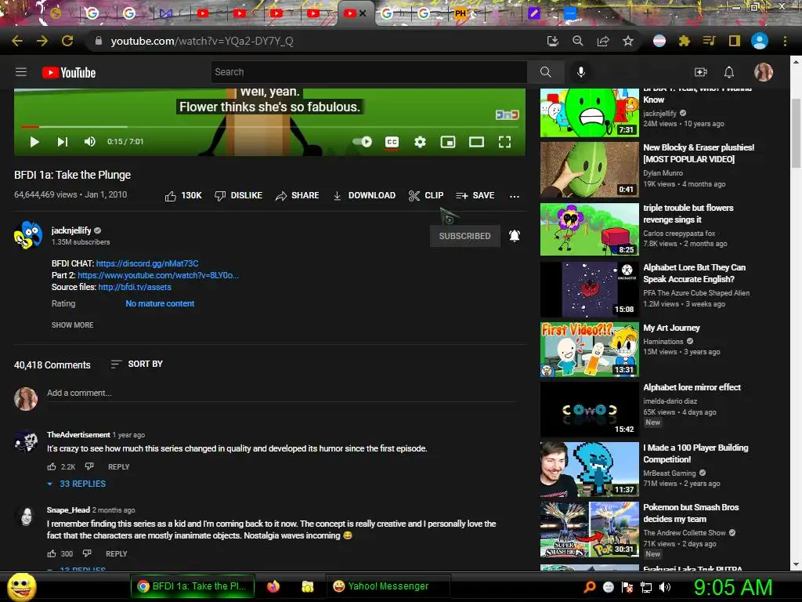This screenshot has width=802, height=602.
Task: Like the video with 130K likes
Action: (183, 195)
